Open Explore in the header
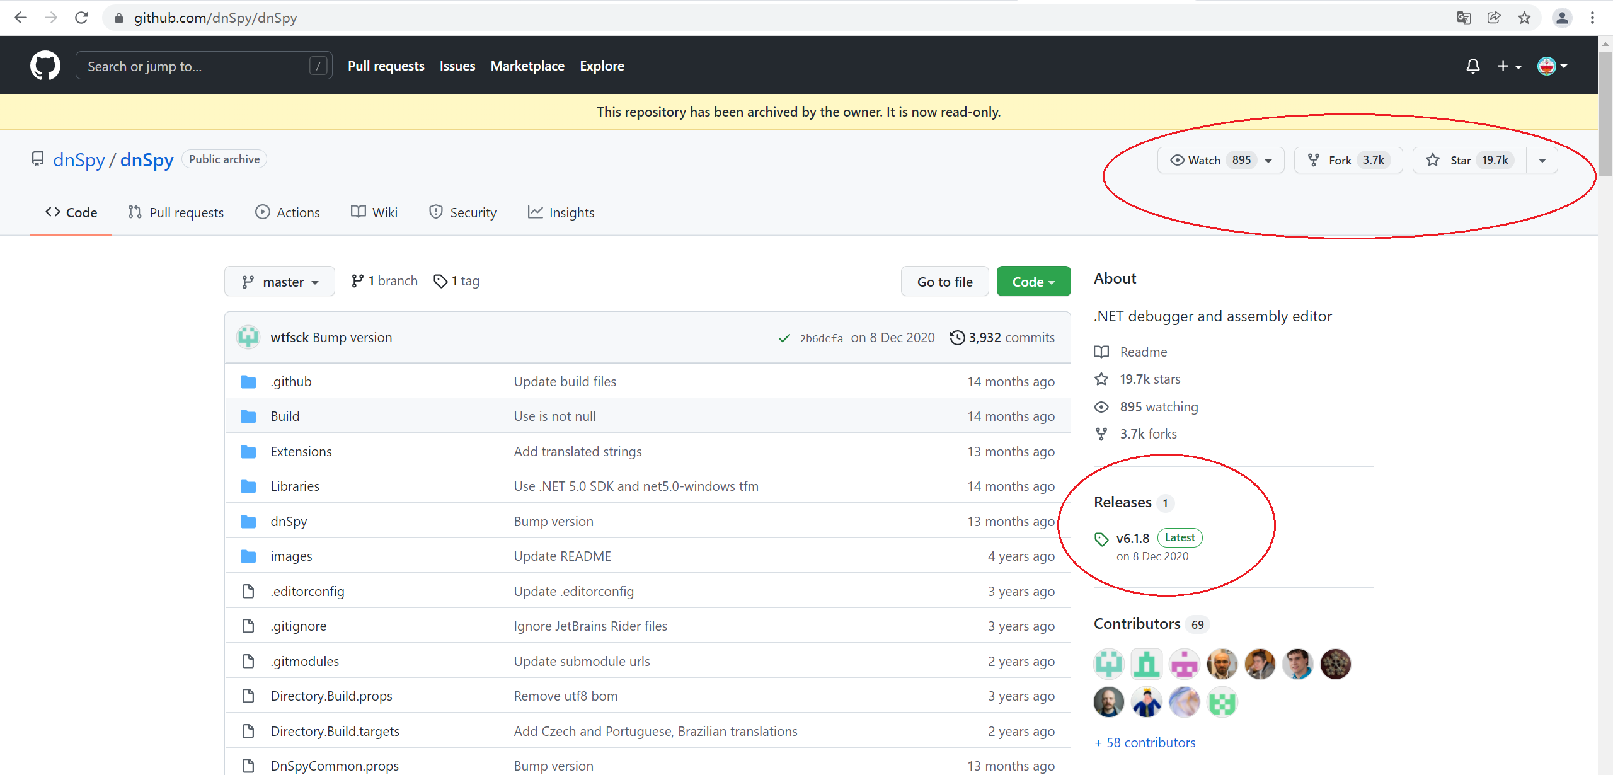The image size is (1613, 775). click(x=602, y=66)
